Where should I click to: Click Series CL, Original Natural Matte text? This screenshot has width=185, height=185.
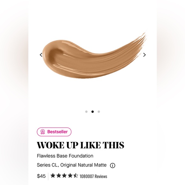[x=72, y=165]
